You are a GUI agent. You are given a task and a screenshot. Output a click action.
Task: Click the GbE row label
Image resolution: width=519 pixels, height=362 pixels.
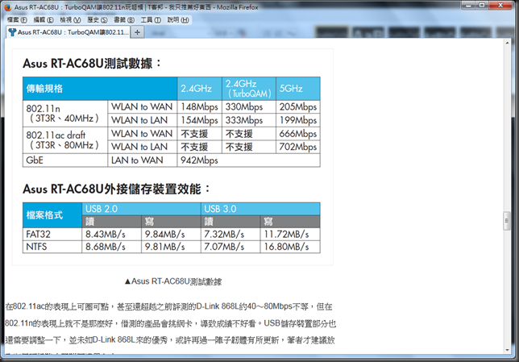tap(65, 160)
